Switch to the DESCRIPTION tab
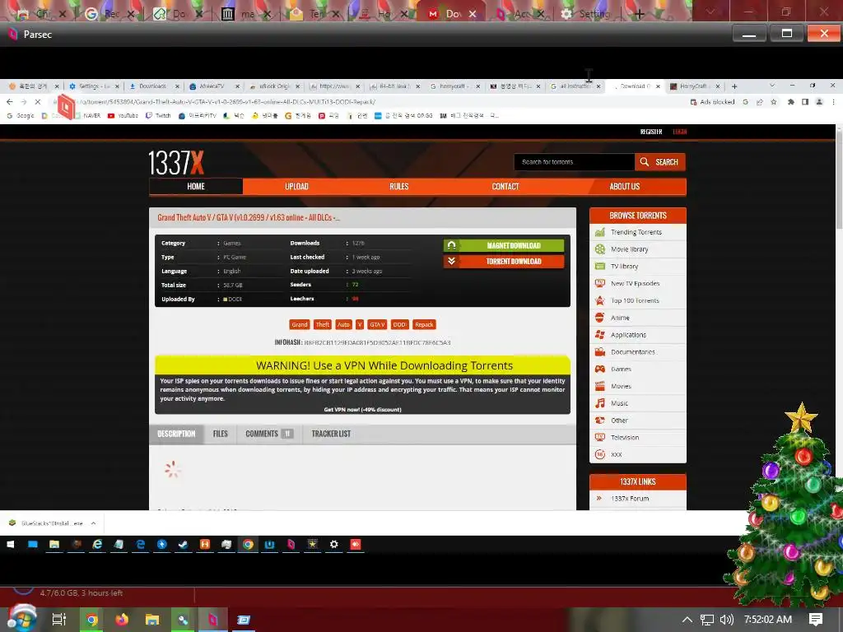 click(176, 434)
